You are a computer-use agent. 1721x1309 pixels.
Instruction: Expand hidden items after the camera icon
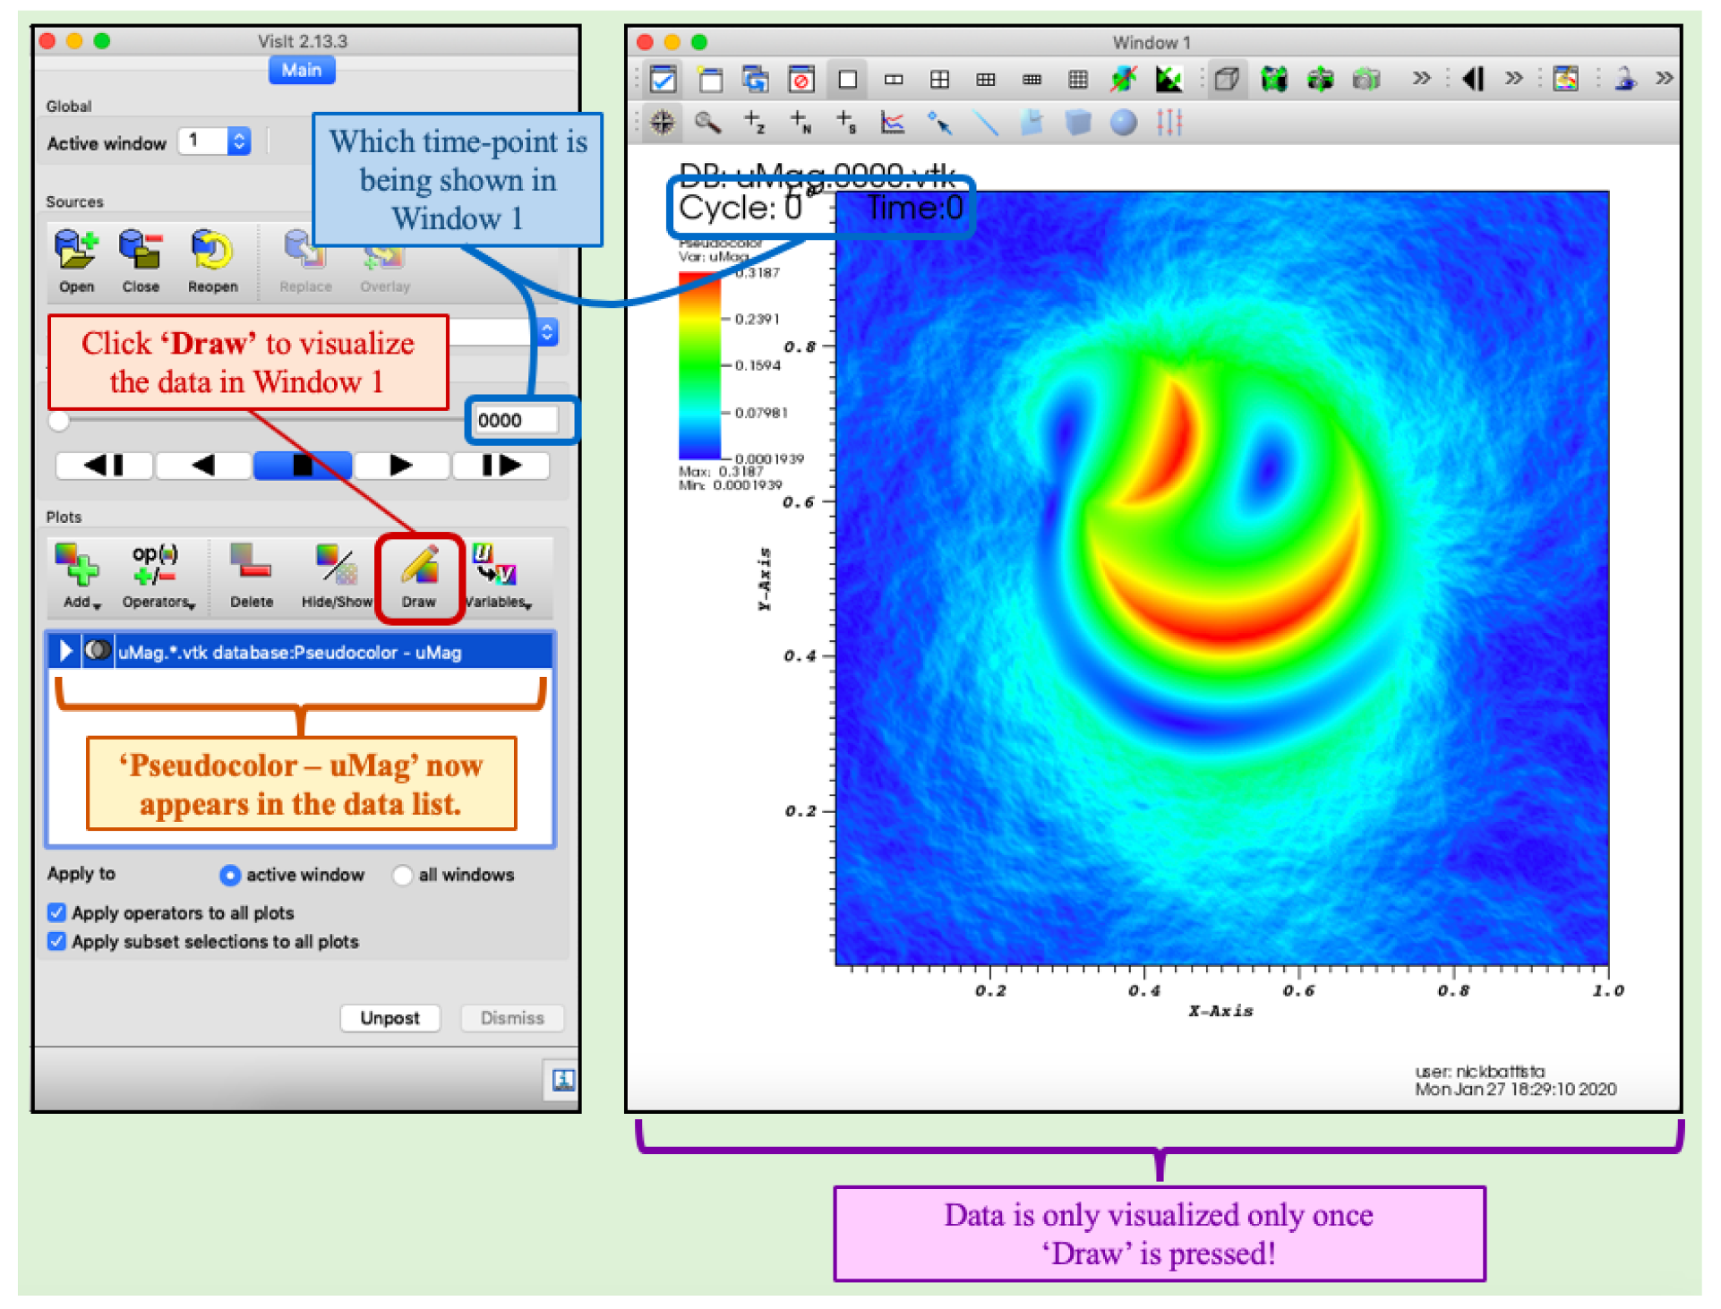pyautogui.click(x=1421, y=79)
